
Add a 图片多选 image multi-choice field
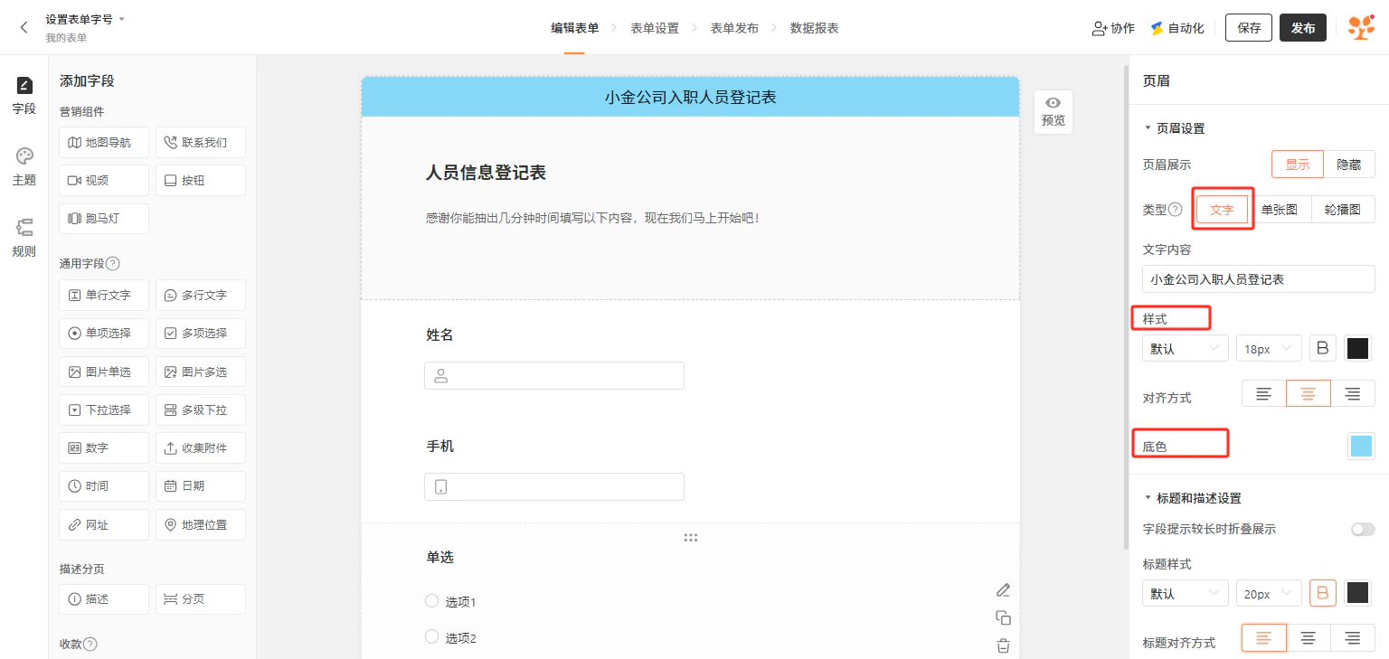201,372
